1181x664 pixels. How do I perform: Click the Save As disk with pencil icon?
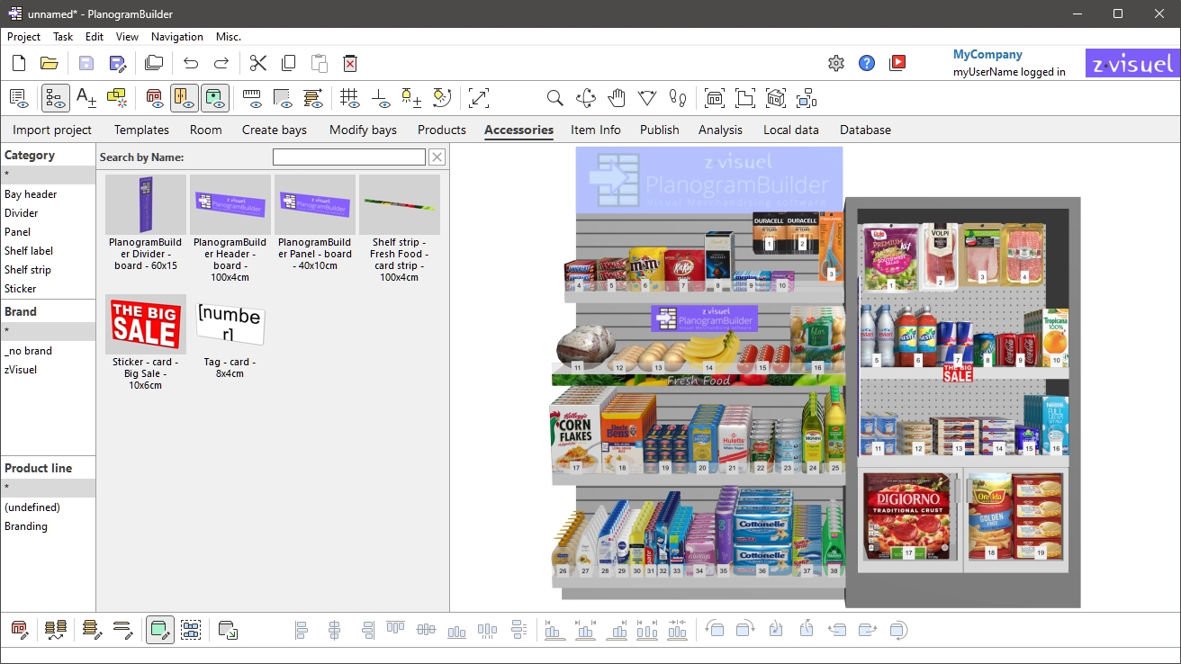coord(117,63)
